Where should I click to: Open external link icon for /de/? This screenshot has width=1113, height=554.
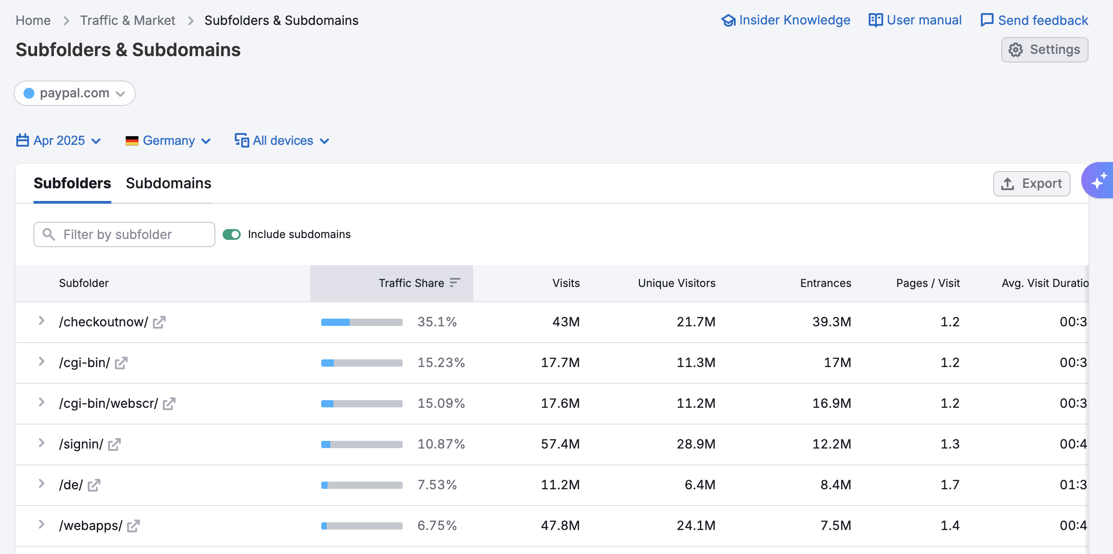94,485
